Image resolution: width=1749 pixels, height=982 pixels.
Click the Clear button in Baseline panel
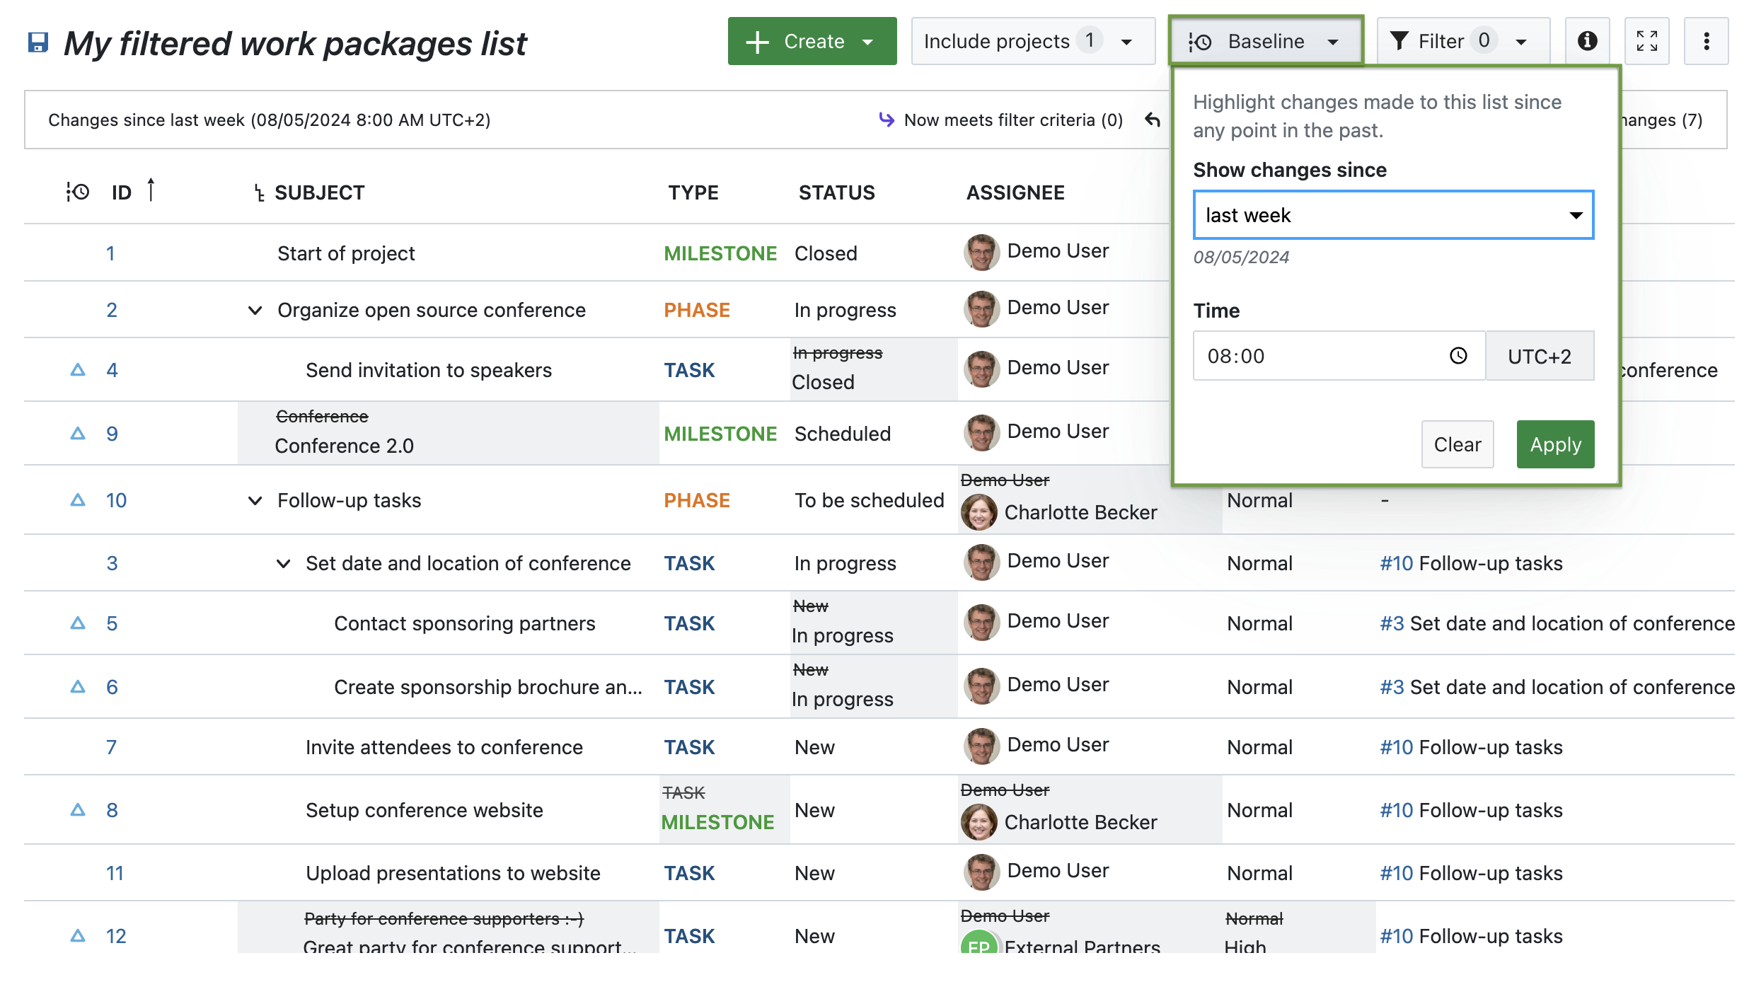(1457, 444)
